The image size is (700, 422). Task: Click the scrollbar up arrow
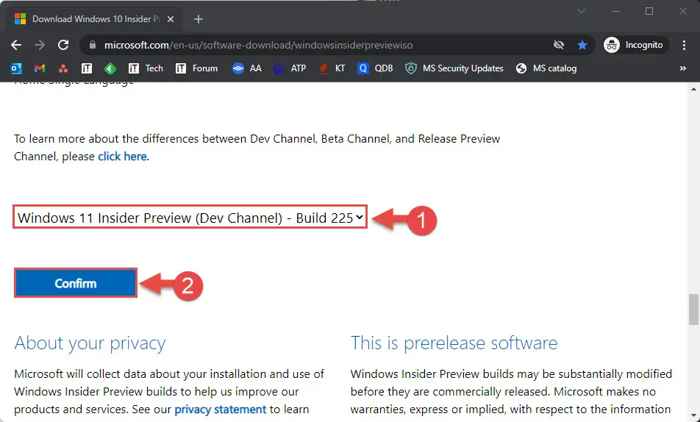693,89
